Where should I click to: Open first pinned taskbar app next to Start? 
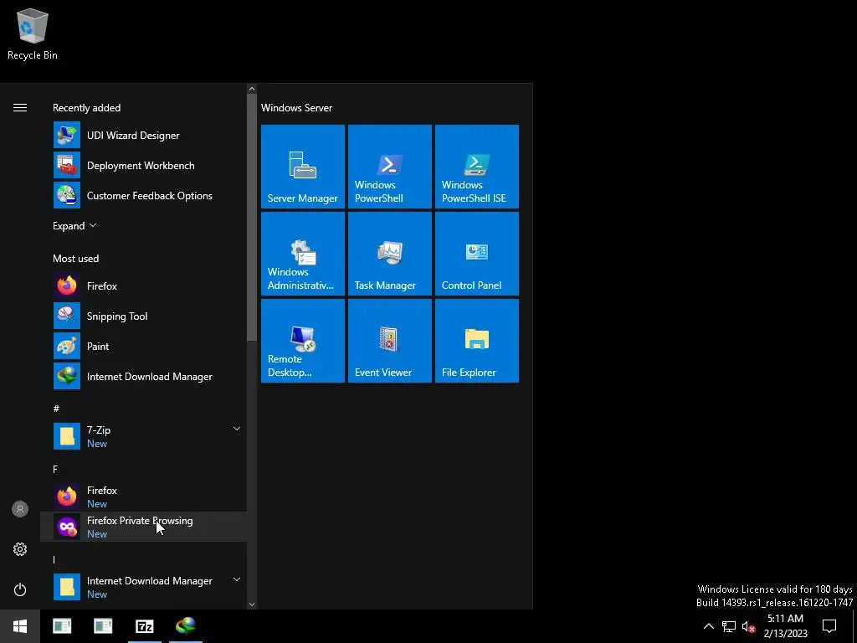62,626
